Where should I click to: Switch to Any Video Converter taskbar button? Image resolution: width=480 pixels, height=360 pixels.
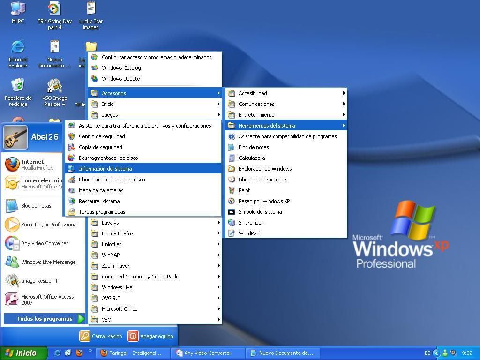(208, 353)
